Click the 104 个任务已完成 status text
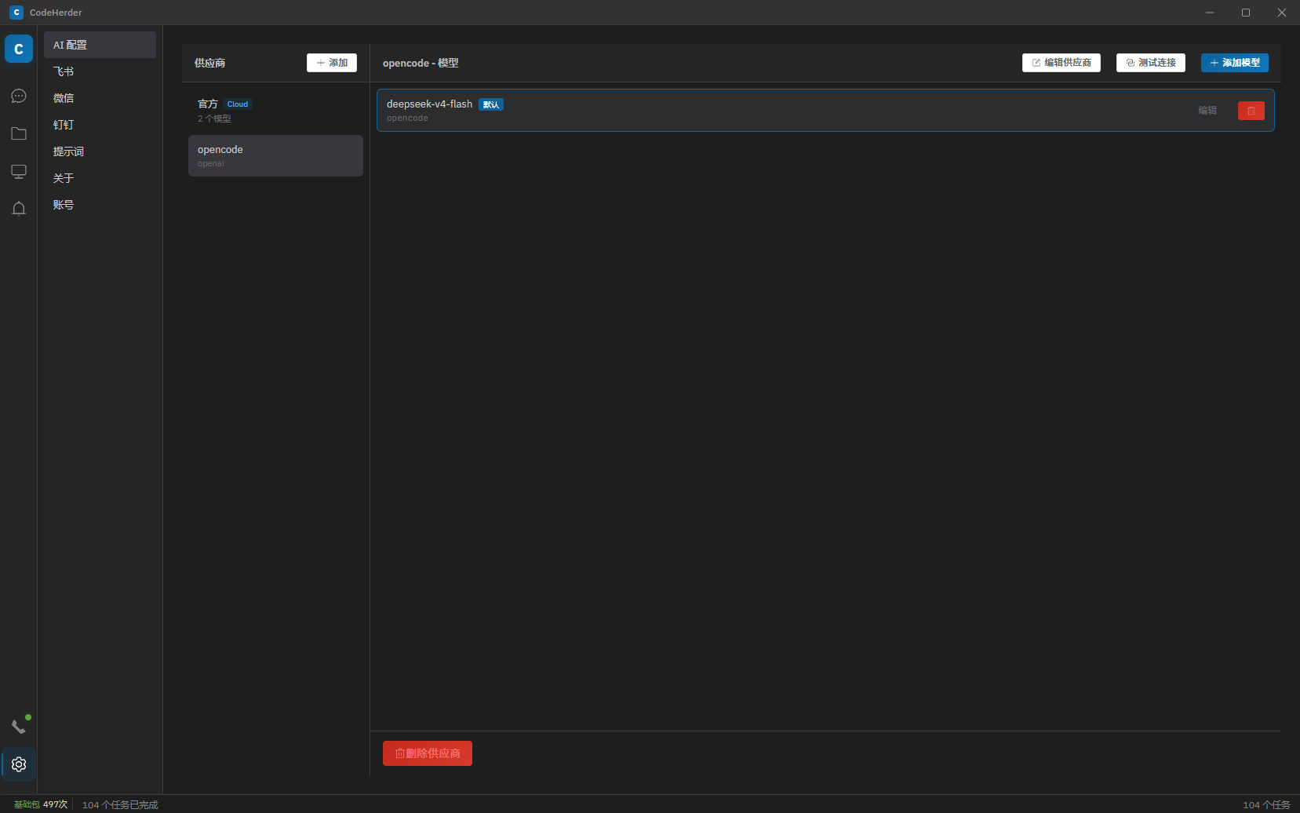The image size is (1300, 813). pos(120,804)
